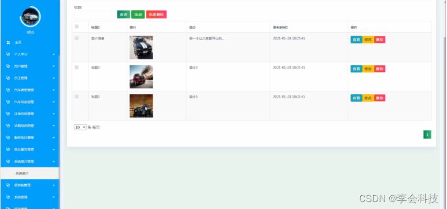Click the 主页 home grid icon
Image resolution: width=447 pixels, height=209 pixels.
(x=8, y=42)
